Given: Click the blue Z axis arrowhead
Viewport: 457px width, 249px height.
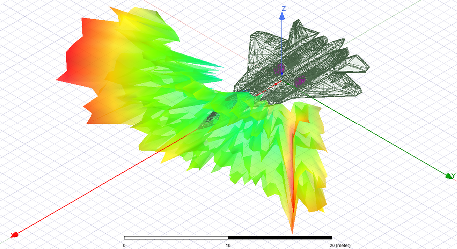Looking at the screenshot, I should click(x=282, y=16).
